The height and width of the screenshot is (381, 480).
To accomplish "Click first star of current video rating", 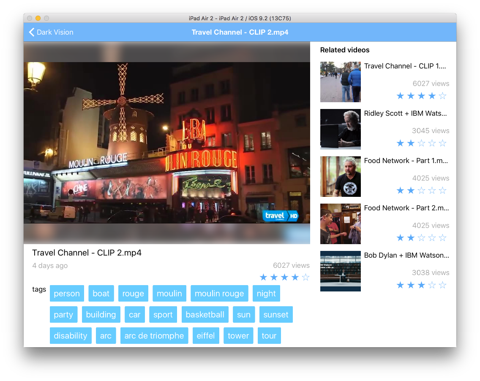I will click(x=264, y=277).
